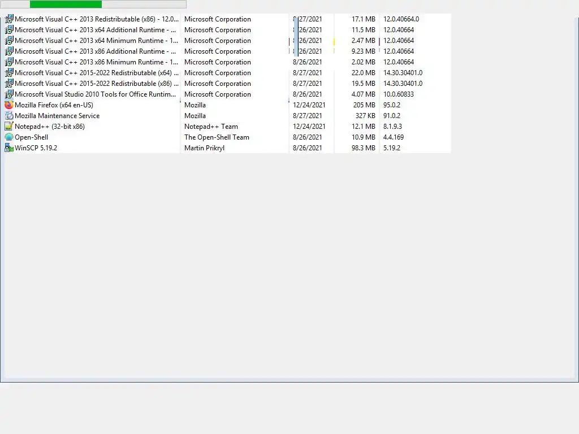Click size 4.07 MB of Visual Studio Tools

tap(364, 94)
